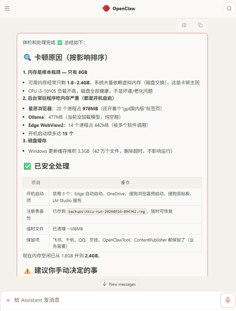The width and height of the screenshot is (236, 311).
Task: Click the line mentioning CPU i3-10105
Action: click(x=90, y=91)
